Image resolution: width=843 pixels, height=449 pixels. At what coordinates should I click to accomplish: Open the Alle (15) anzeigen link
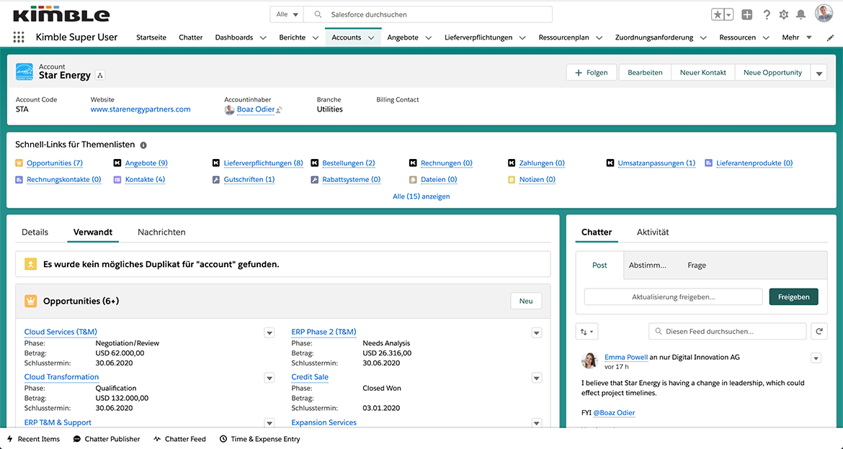421,196
